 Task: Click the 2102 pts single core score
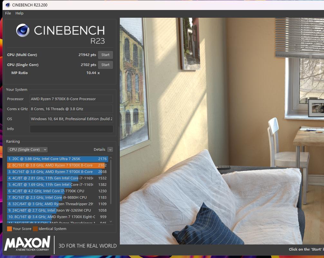[89, 65]
